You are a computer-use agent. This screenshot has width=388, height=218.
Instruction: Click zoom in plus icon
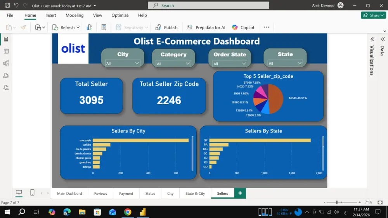pyautogui.click(x=360, y=203)
